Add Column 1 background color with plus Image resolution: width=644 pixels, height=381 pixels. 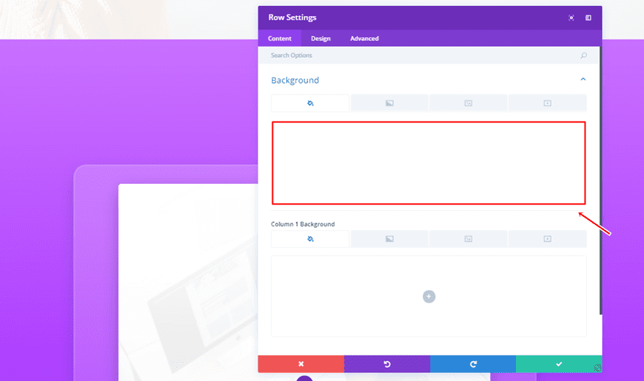pyautogui.click(x=429, y=296)
